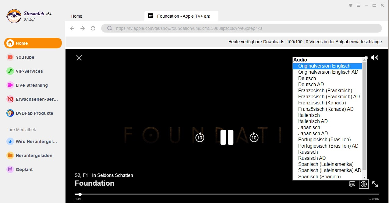Click the Apple TV tab favicon
This screenshot has width=389, height=203.
(x=150, y=16)
